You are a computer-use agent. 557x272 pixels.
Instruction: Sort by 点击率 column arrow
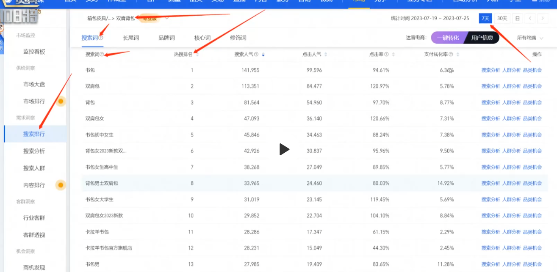(x=394, y=55)
